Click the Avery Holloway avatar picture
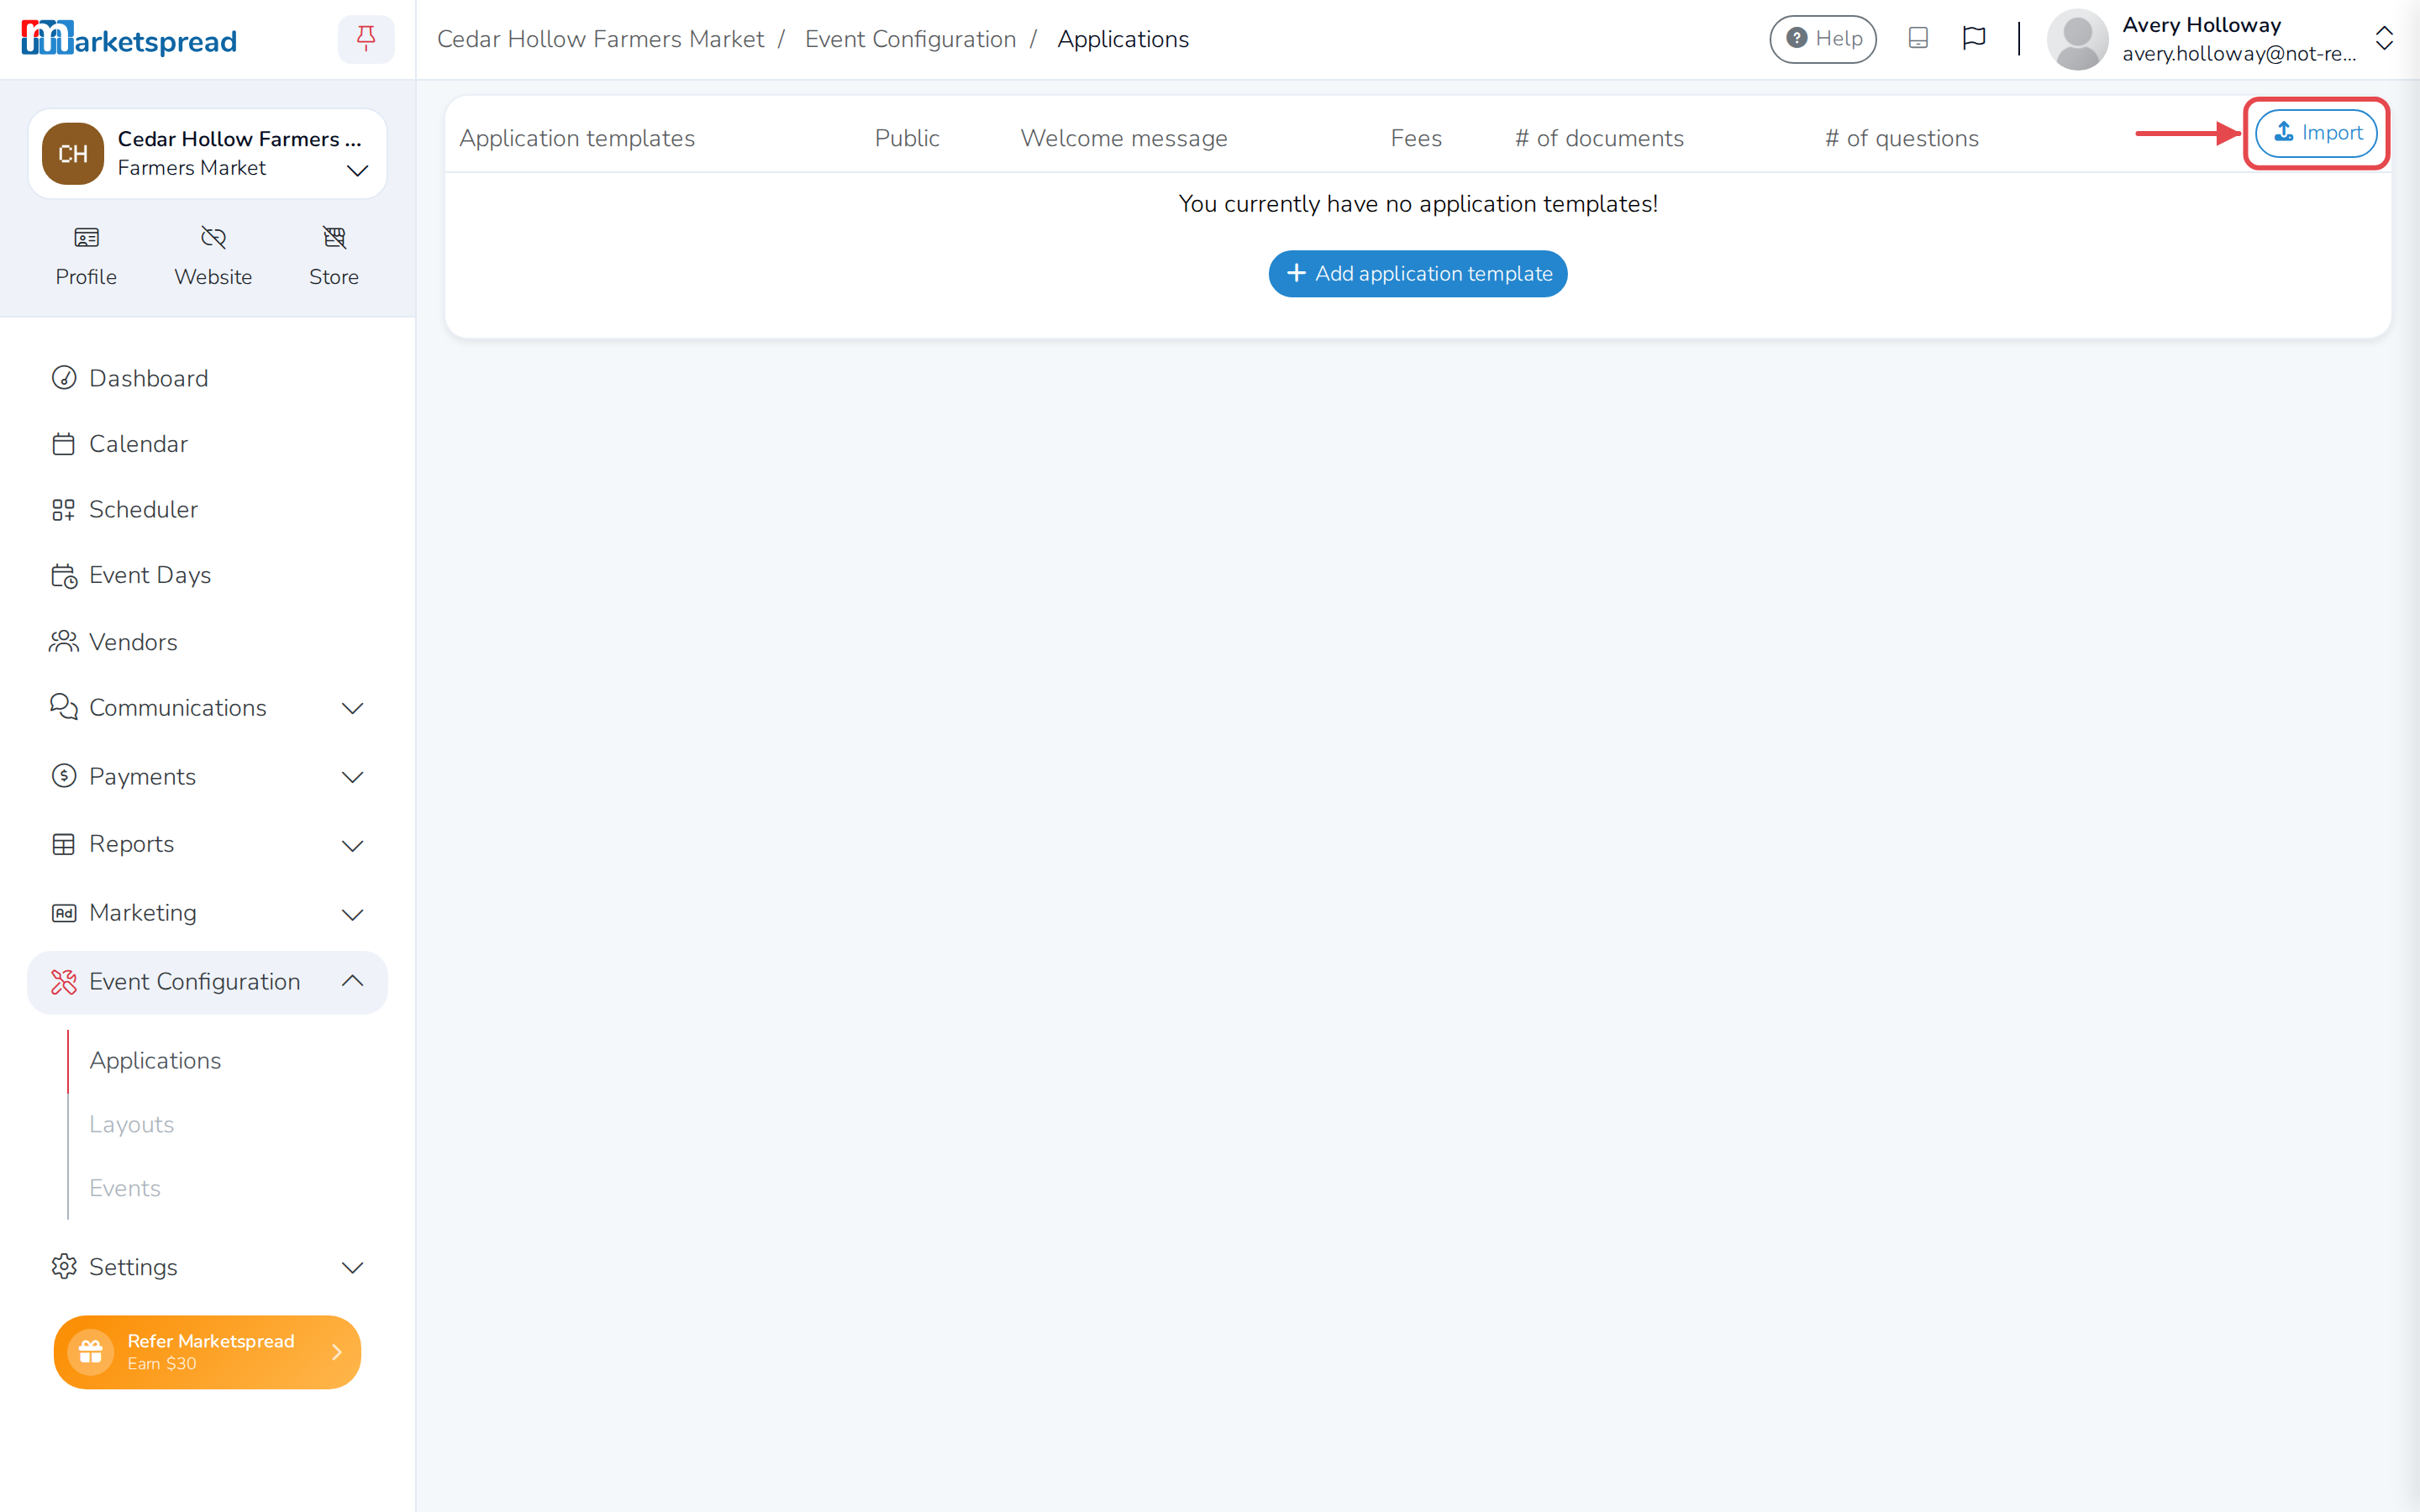Viewport: 2420px width, 1512px height. (x=2077, y=39)
